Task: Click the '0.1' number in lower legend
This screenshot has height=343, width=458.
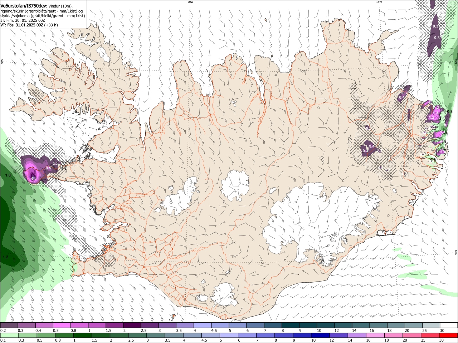Action: click(3, 340)
